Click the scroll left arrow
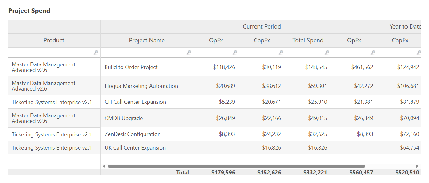The image size is (429, 183). coord(104,166)
